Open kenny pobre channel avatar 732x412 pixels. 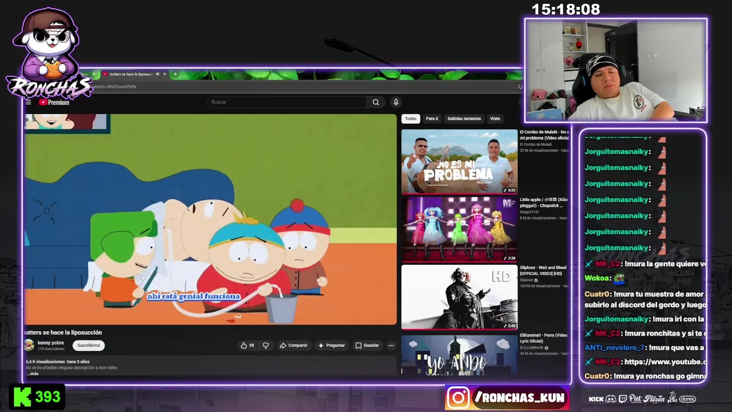click(x=29, y=345)
